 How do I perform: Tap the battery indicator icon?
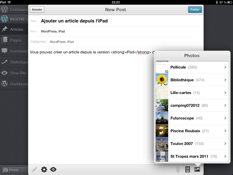click(x=230, y=2)
